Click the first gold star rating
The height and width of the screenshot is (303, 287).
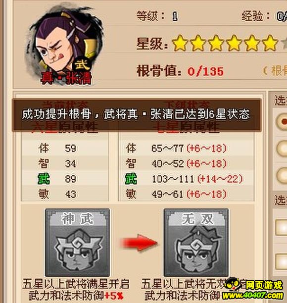[x=180, y=43]
